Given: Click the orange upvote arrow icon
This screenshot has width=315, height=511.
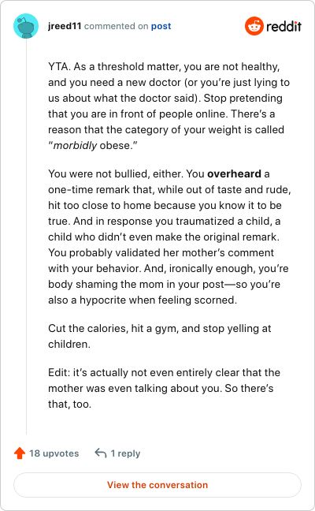Looking at the screenshot, I should coord(20,453).
